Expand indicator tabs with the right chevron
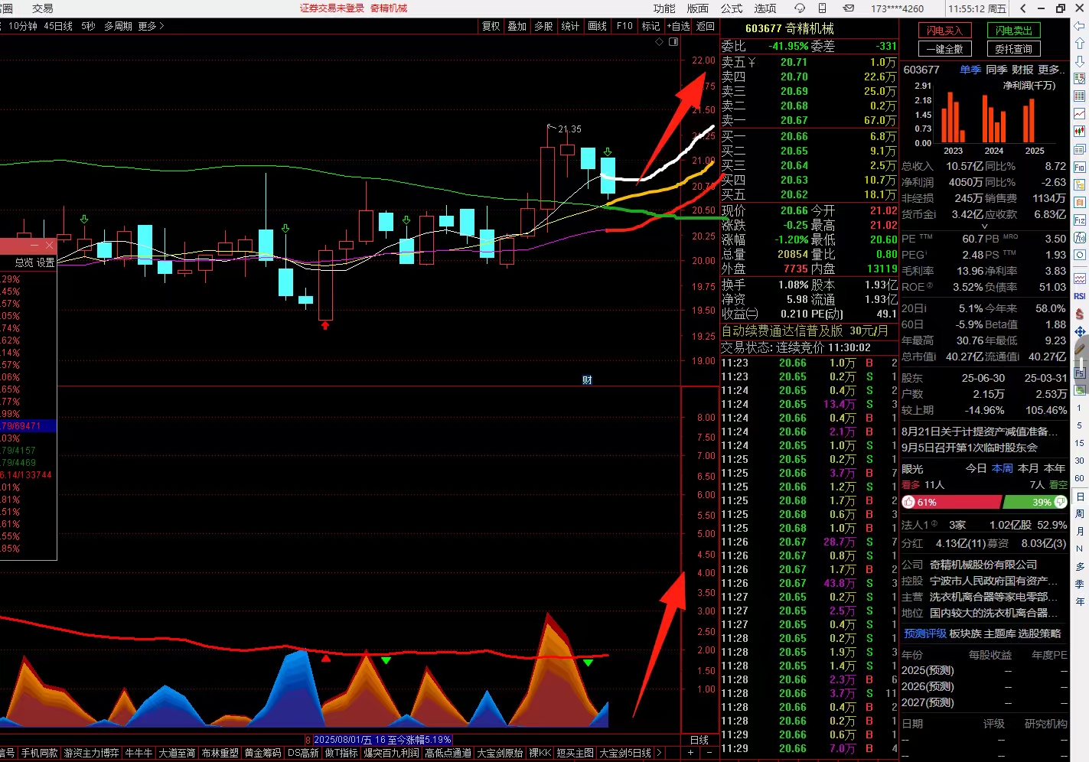This screenshot has height=762, width=1089. point(660,753)
